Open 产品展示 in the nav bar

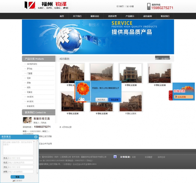[x=130, y=16]
